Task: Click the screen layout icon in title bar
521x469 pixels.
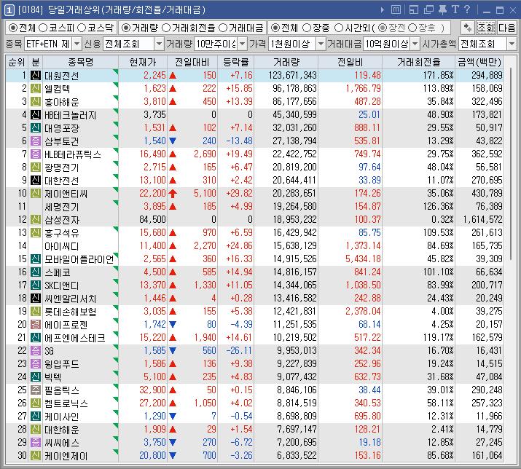Action: [x=414, y=9]
